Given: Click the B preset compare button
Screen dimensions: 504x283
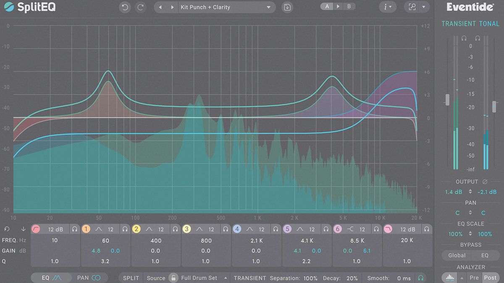Looking at the screenshot, I should 349,7.
